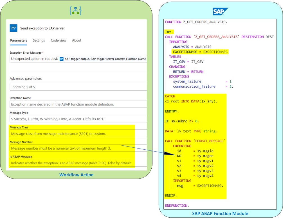
Task: Click the 'EXPORTING' keyword in code
Action: [182, 146]
